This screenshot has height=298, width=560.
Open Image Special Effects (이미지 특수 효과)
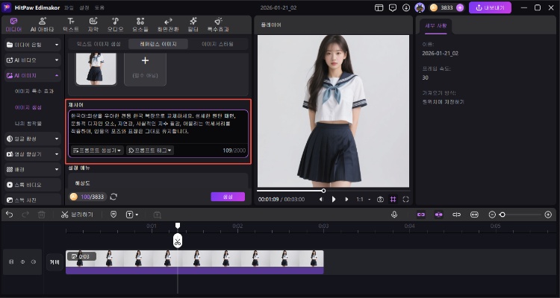34,91
